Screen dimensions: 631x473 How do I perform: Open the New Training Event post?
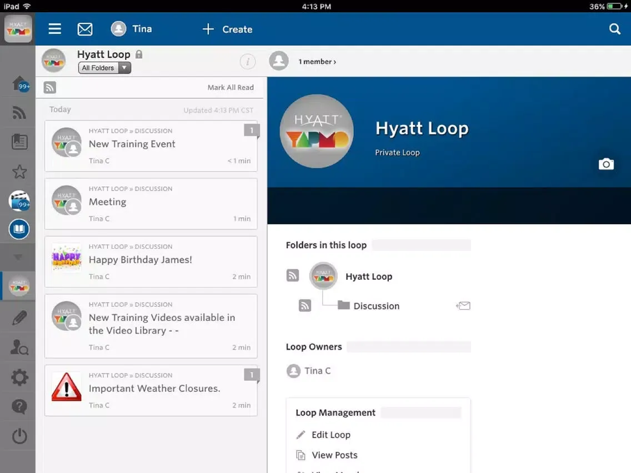151,146
